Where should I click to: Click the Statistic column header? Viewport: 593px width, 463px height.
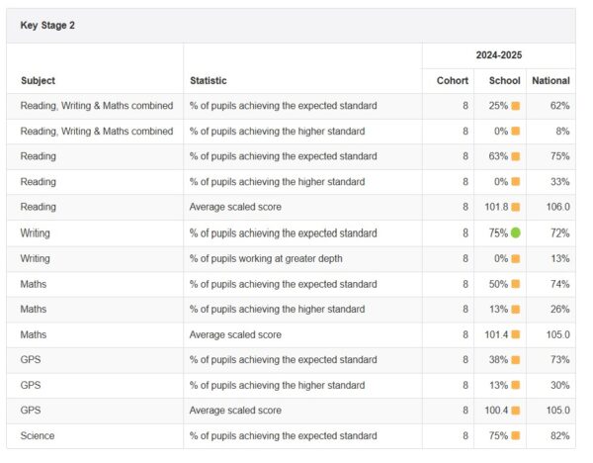point(209,80)
